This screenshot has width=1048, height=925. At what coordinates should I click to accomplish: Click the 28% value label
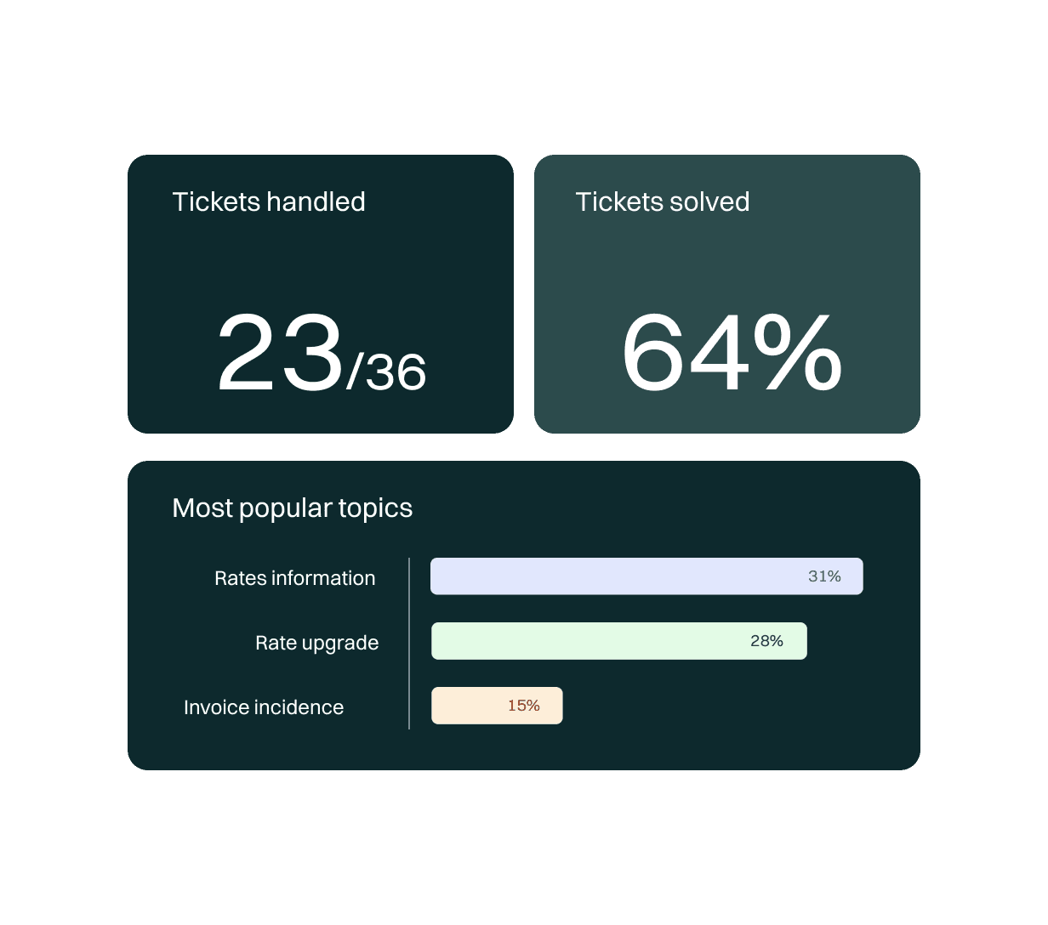tap(766, 641)
